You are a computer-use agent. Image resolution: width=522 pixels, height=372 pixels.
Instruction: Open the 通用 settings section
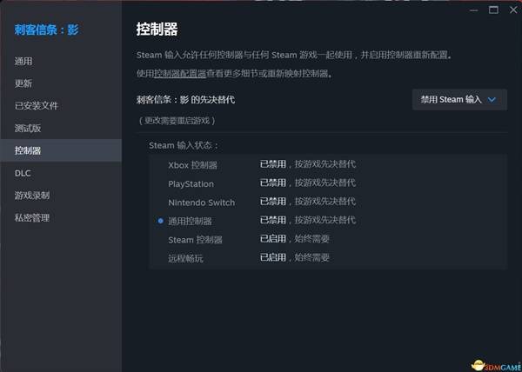[x=61, y=61]
